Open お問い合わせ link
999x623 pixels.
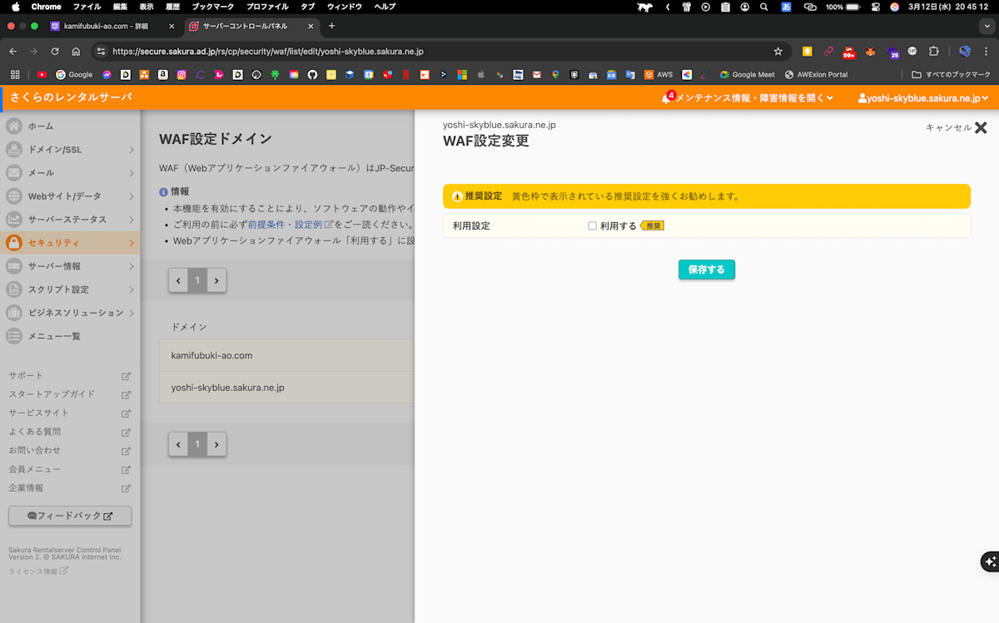[x=70, y=451]
